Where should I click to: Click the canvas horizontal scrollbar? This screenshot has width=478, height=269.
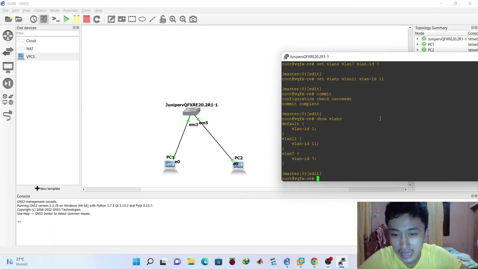pyautogui.click(x=245, y=189)
